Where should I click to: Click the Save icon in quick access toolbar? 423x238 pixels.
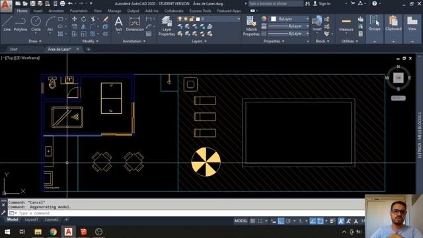point(32,3)
